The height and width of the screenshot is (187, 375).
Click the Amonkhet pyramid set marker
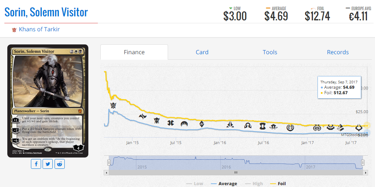point(340,128)
